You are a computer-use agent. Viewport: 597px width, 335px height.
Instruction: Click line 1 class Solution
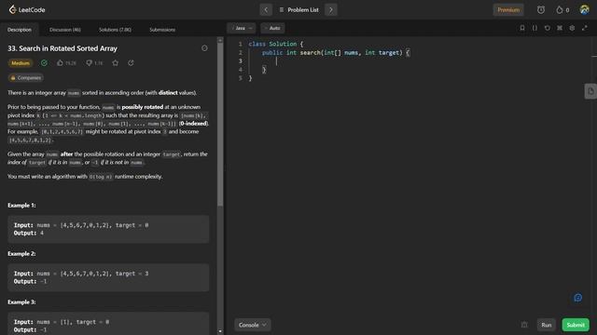pos(276,44)
